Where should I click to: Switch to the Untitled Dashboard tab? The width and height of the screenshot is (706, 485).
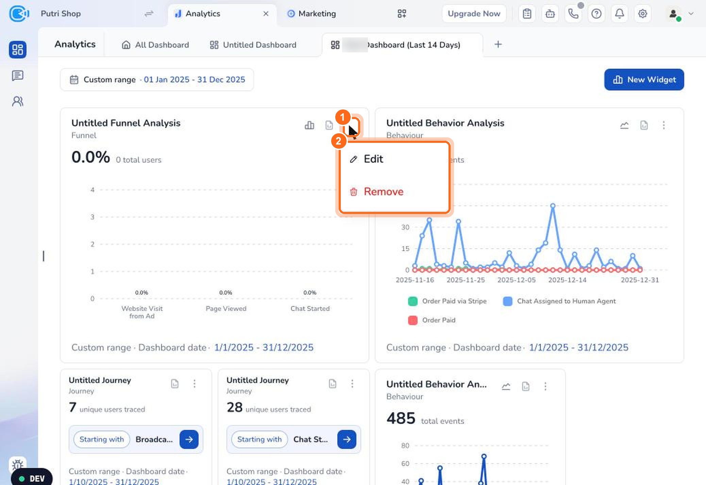click(253, 45)
